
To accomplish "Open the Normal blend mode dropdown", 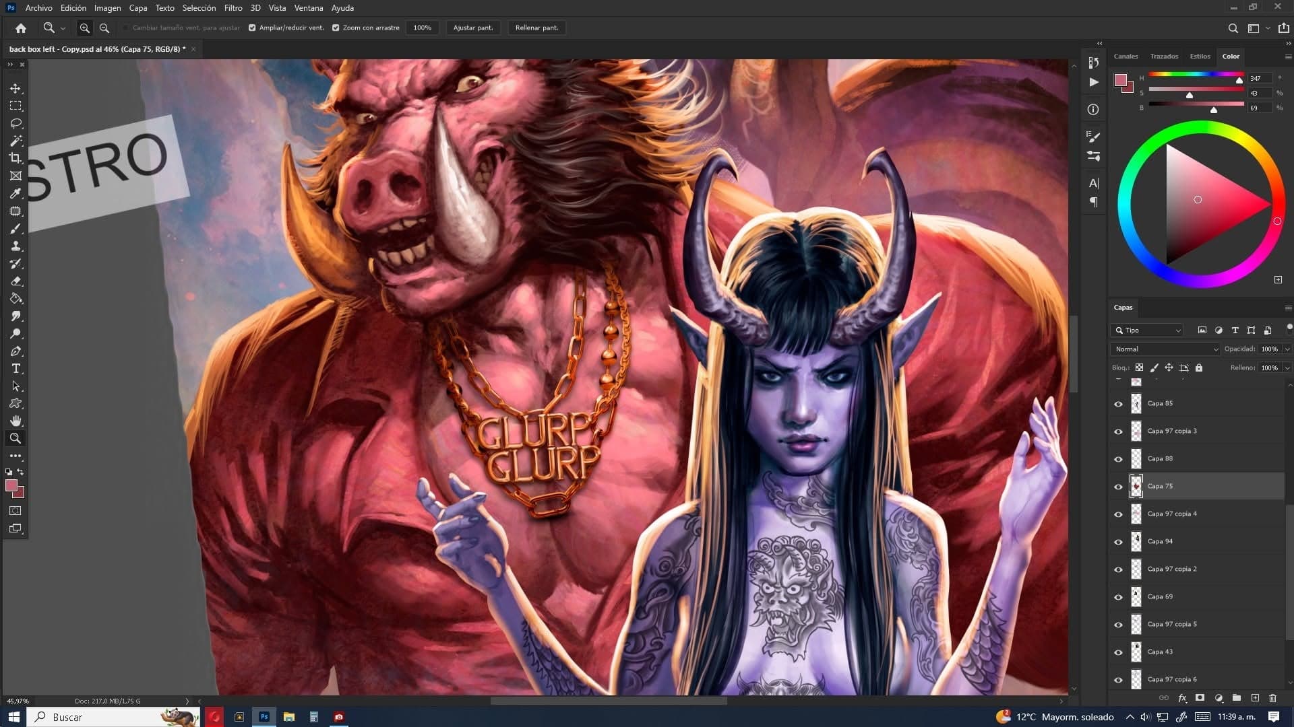I will coord(1166,349).
